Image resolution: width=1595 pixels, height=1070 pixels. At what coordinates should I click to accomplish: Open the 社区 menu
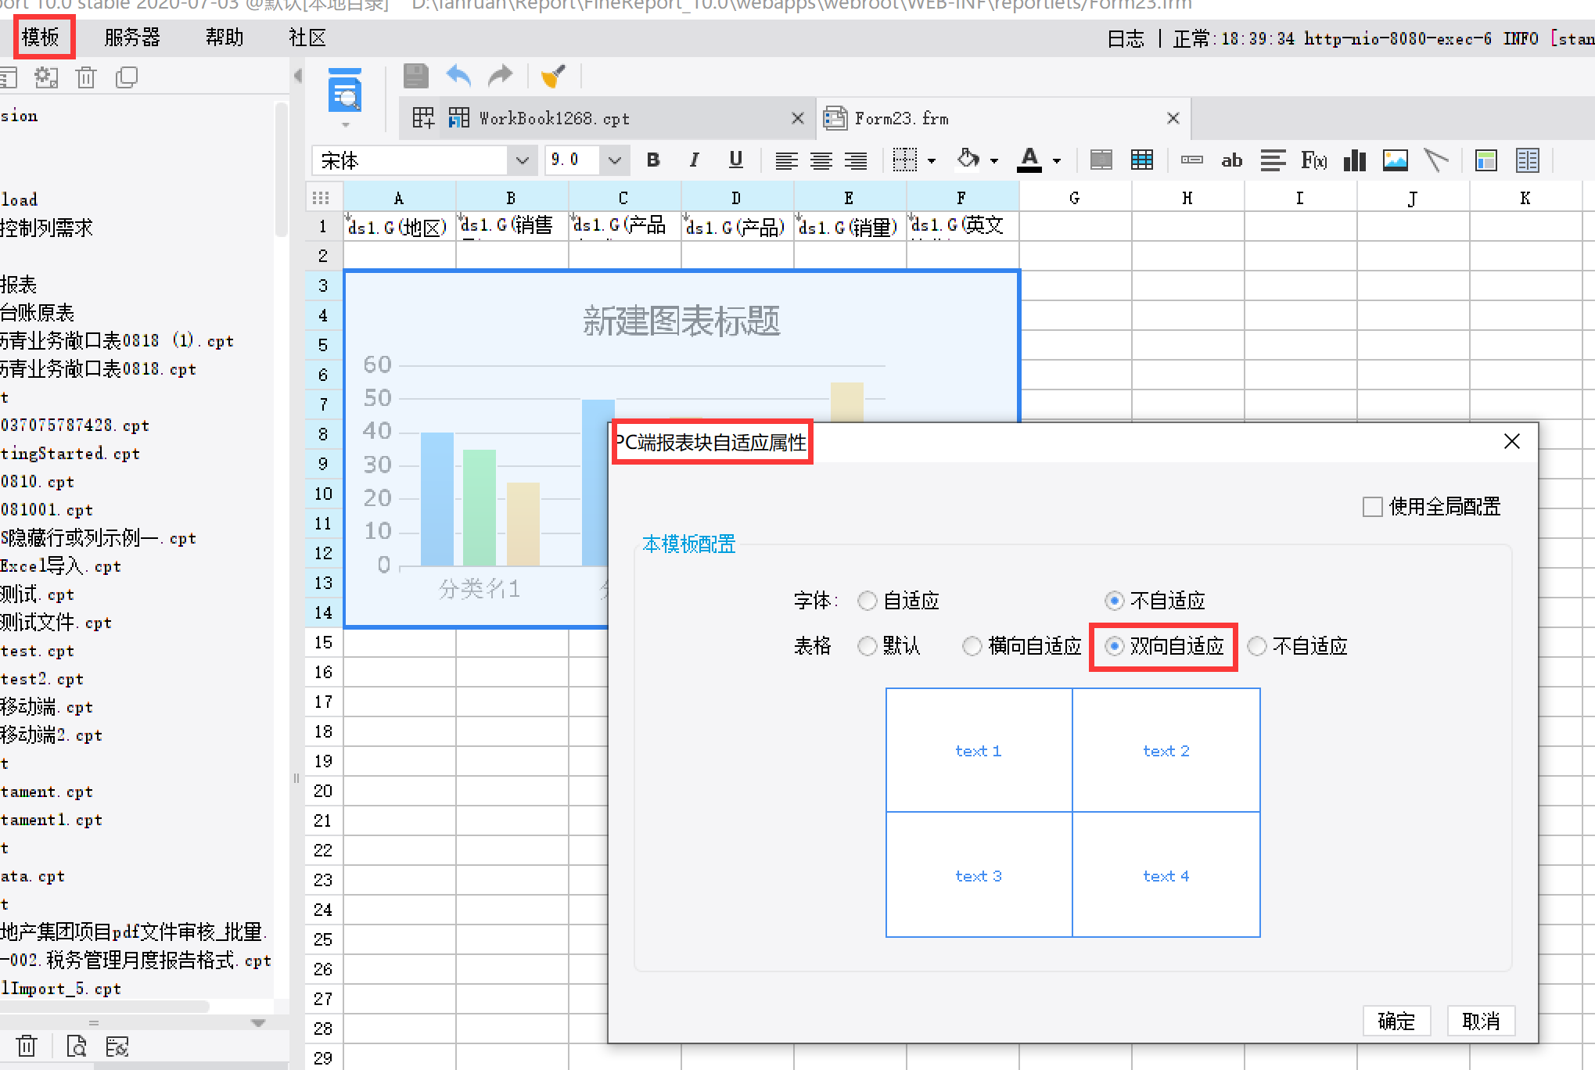[307, 37]
